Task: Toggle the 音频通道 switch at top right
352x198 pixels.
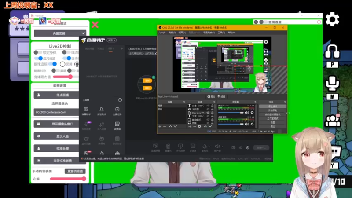Action: (263, 22)
